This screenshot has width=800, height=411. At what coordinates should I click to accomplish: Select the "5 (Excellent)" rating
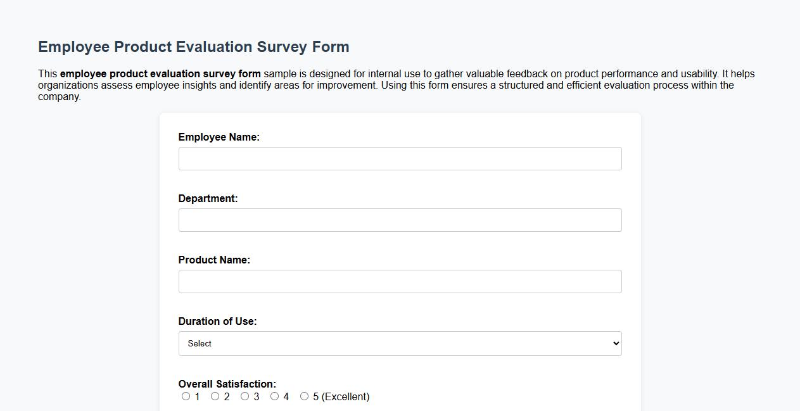[x=304, y=396]
